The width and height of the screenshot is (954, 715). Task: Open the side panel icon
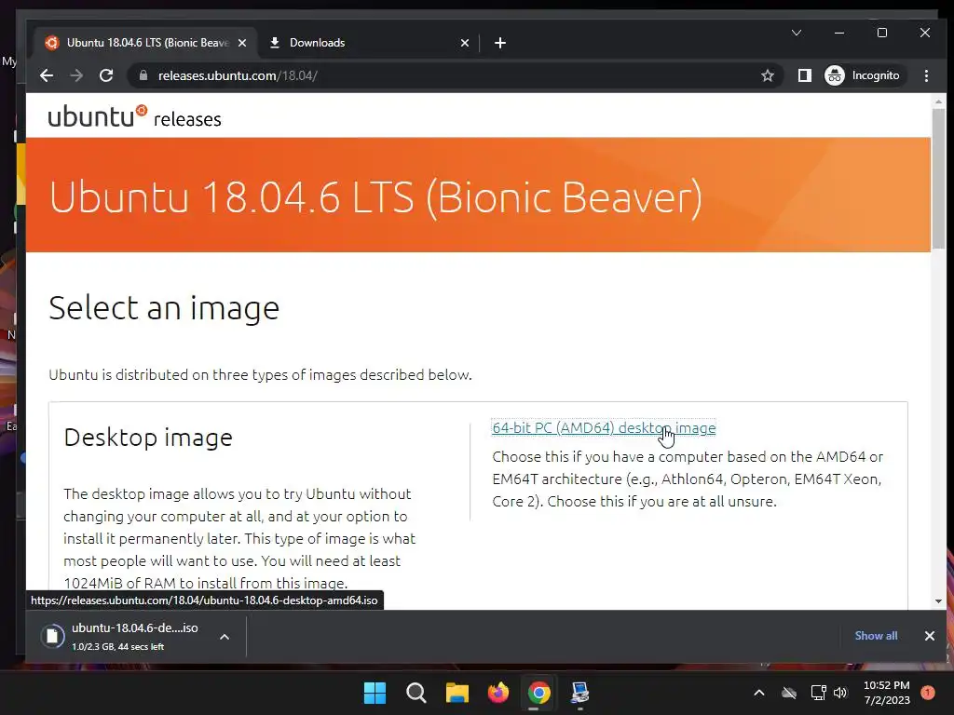[x=804, y=75]
